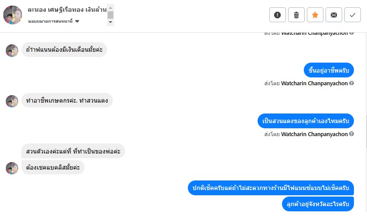Click avatar beside ต้องเชคแบคลิสมั้ยค่ะ message
The height and width of the screenshot is (217, 367).
click(12, 168)
